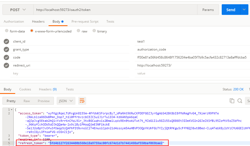Select the binary body radio option
The height and width of the screenshot is (146, 250).
(x=94, y=31)
